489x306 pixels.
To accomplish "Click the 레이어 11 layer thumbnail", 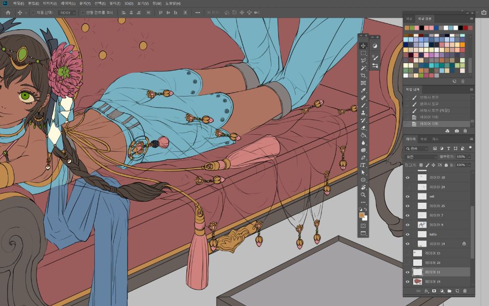I will click(x=417, y=272).
